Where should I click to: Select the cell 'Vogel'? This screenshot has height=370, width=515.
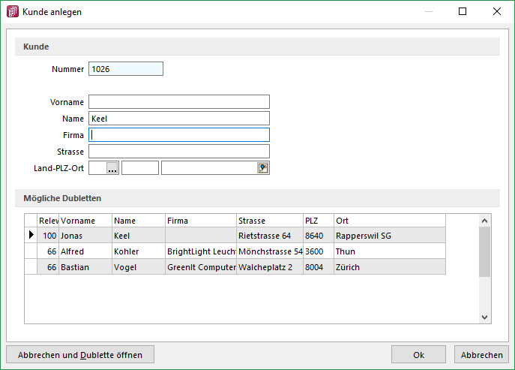tap(139, 267)
